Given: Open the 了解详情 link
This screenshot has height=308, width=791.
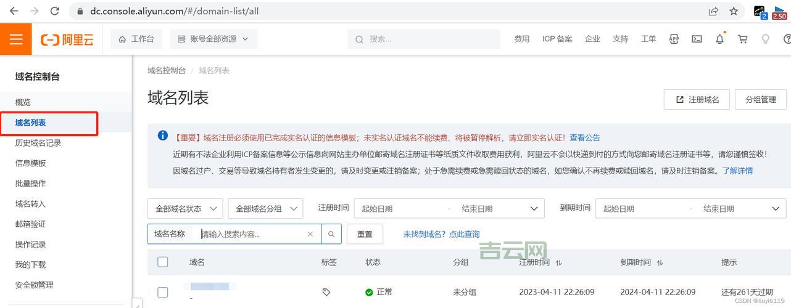Looking at the screenshot, I should [x=738, y=171].
